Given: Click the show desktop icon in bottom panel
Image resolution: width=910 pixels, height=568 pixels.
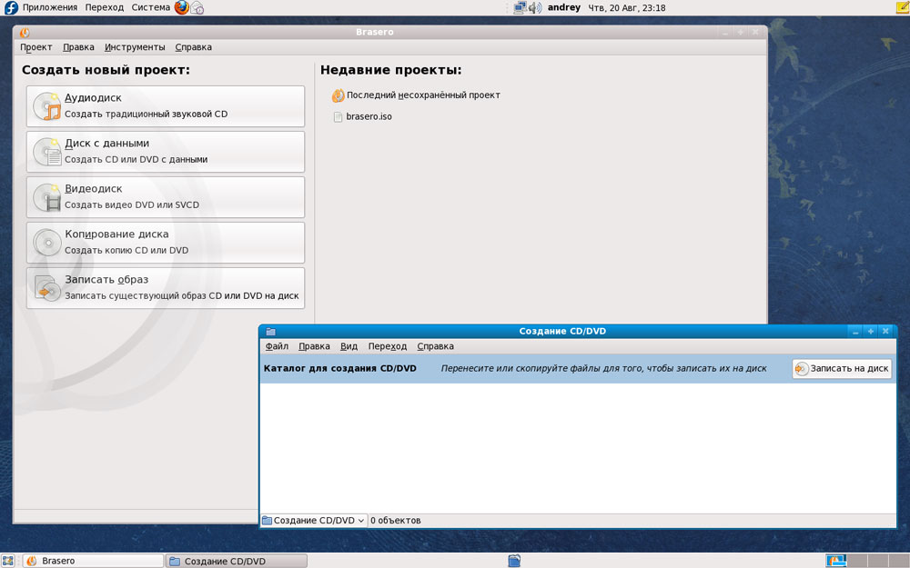Looking at the screenshot, I should point(7,561).
